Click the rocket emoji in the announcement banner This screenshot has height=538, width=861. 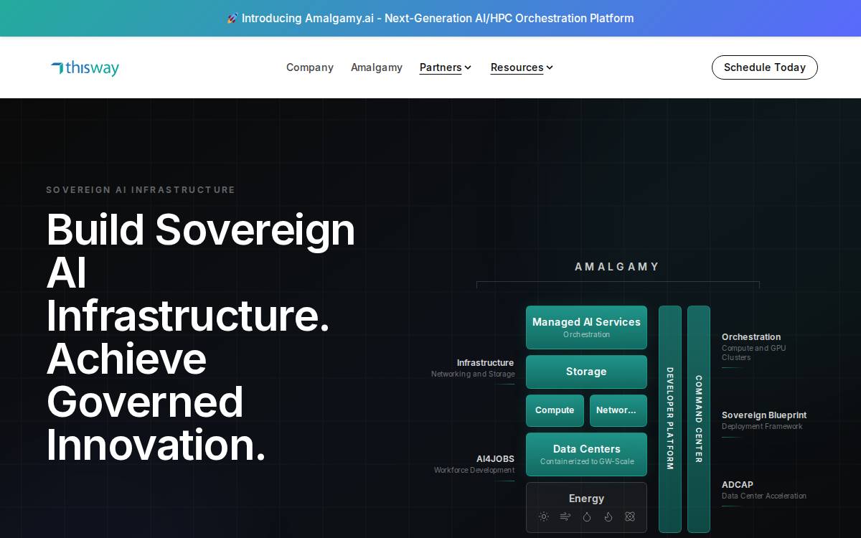tap(232, 19)
